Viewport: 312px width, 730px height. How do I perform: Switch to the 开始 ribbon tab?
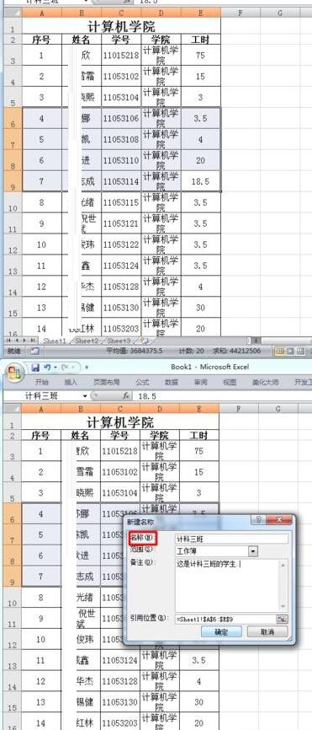[x=42, y=383]
